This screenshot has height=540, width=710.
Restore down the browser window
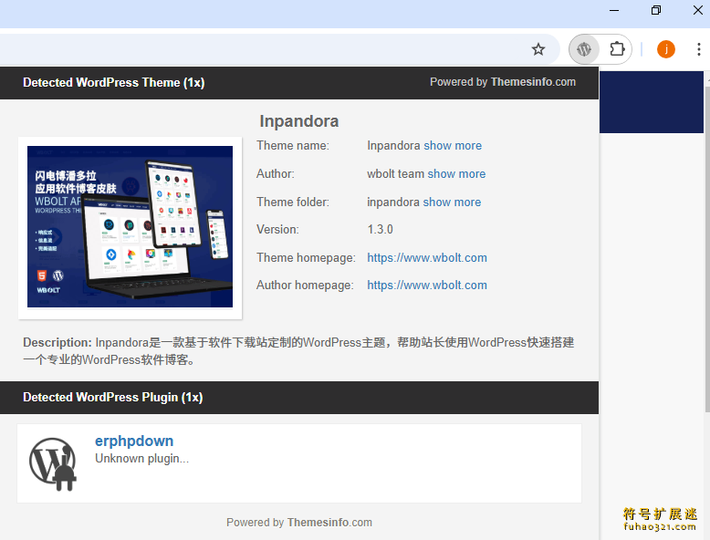(655, 10)
